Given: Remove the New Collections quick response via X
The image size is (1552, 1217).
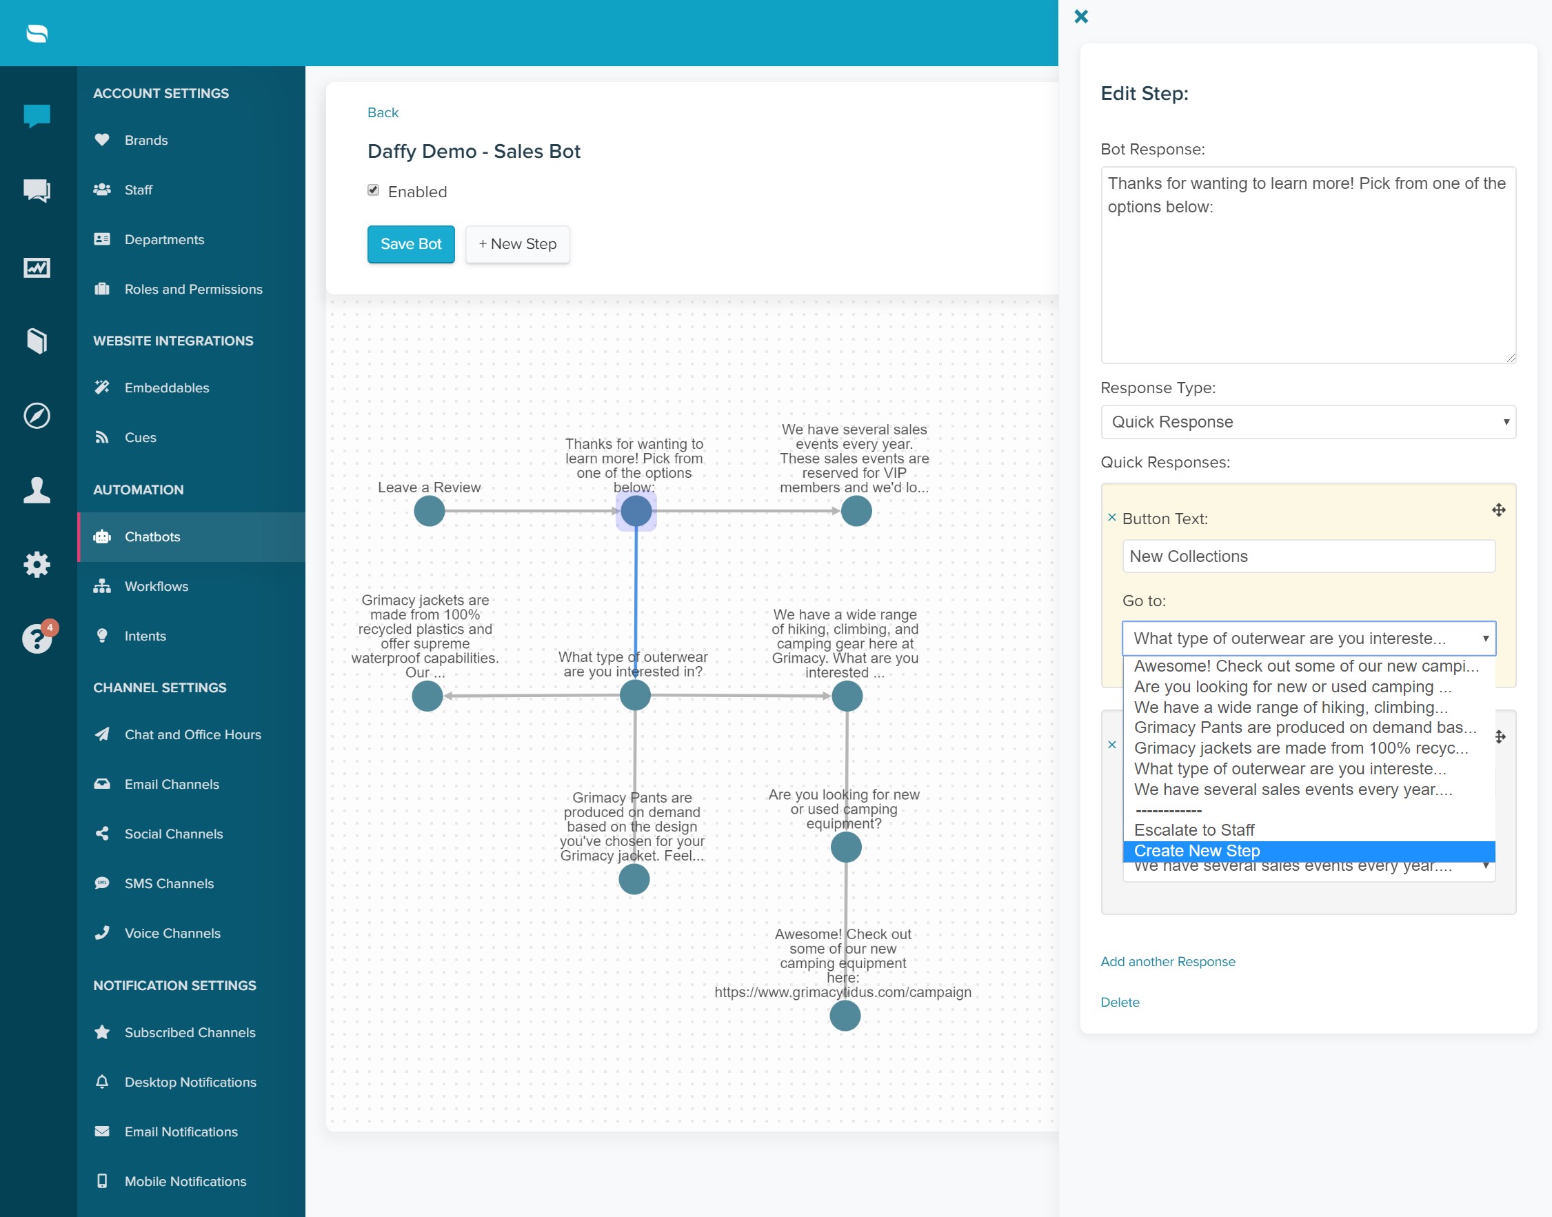Looking at the screenshot, I should [1112, 518].
